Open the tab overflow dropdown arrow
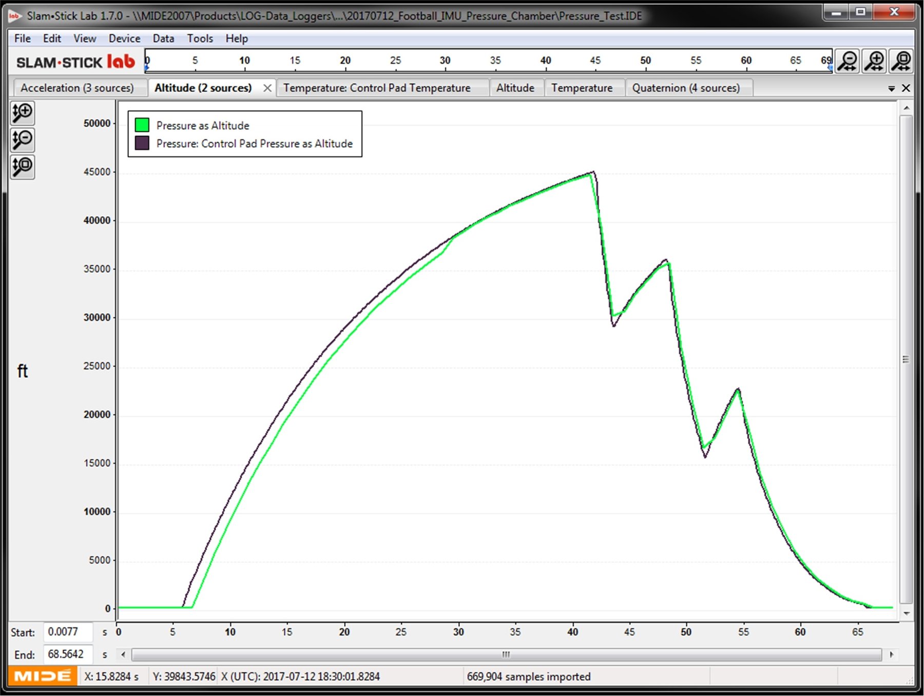Viewport: 924px width, 696px height. 892,88
